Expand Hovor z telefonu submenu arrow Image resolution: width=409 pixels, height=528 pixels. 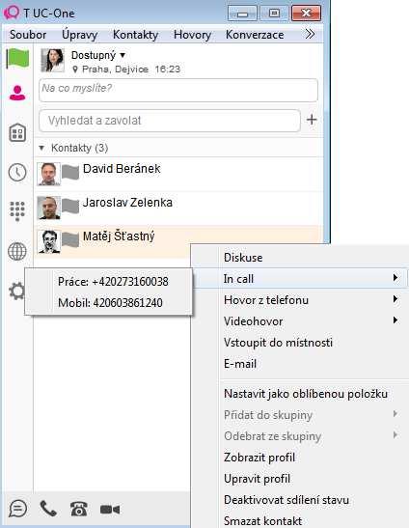tap(395, 298)
